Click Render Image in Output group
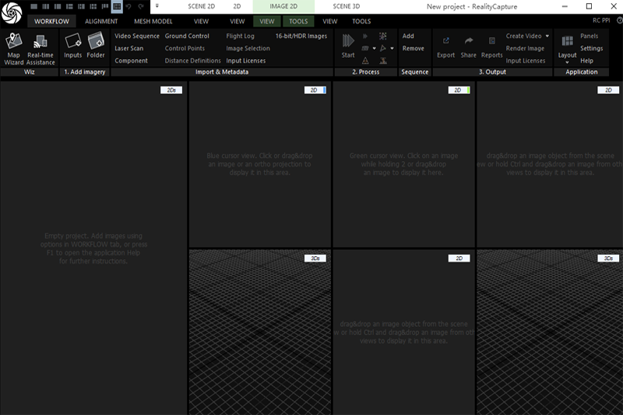The height and width of the screenshot is (415, 623). tap(525, 48)
